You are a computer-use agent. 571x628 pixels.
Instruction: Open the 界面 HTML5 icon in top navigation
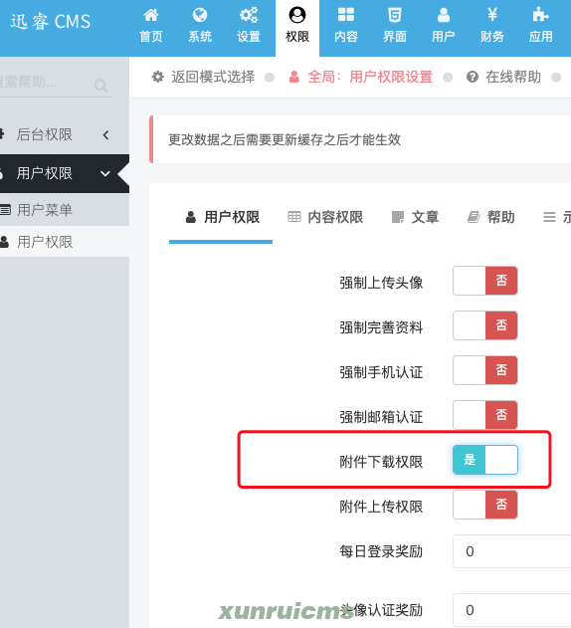395,15
